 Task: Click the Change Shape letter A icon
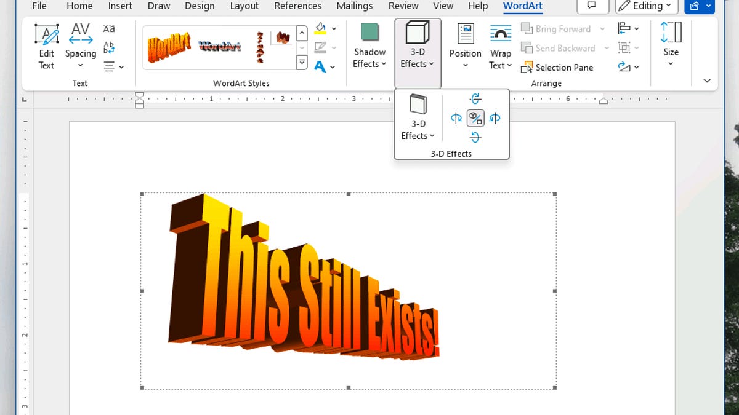pyautogui.click(x=320, y=66)
